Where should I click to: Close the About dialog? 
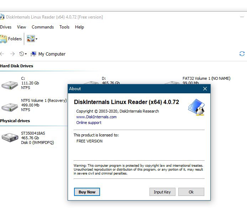205,89
